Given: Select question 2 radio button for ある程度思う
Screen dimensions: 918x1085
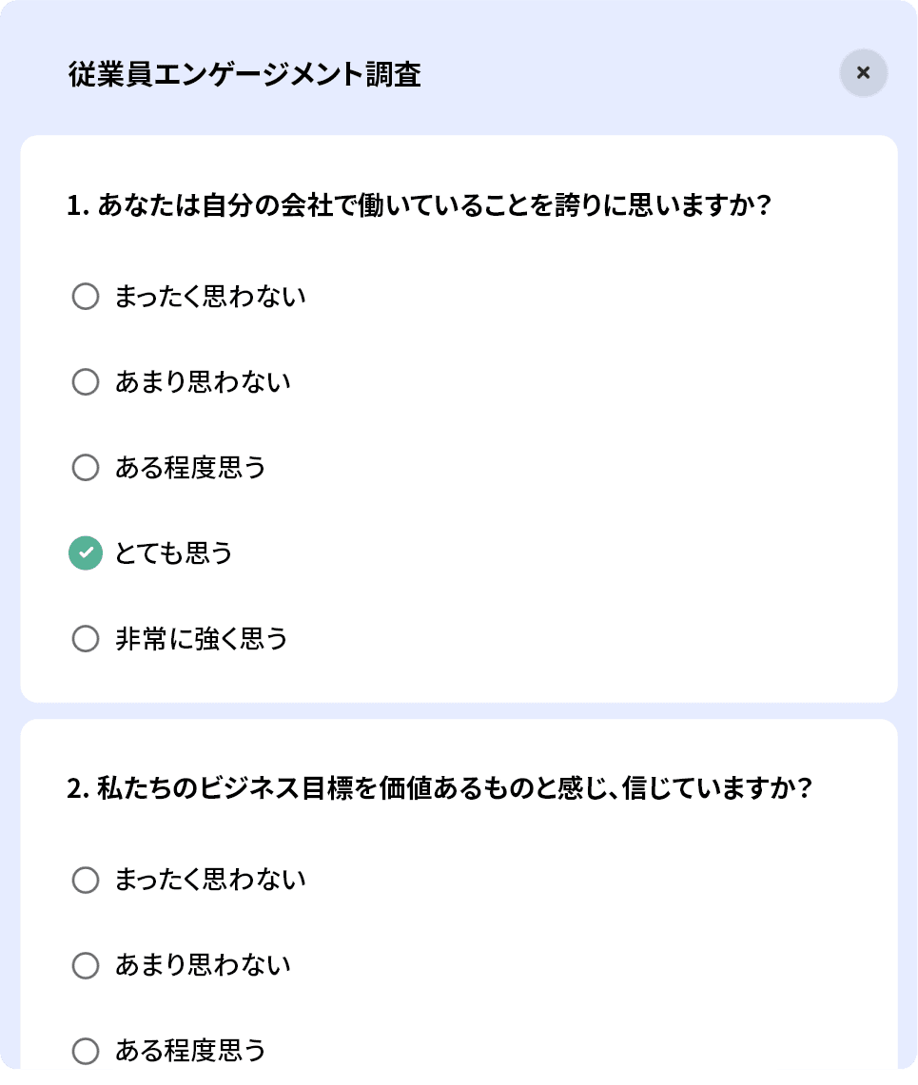Looking at the screenshot, I should pos(86,1051).
